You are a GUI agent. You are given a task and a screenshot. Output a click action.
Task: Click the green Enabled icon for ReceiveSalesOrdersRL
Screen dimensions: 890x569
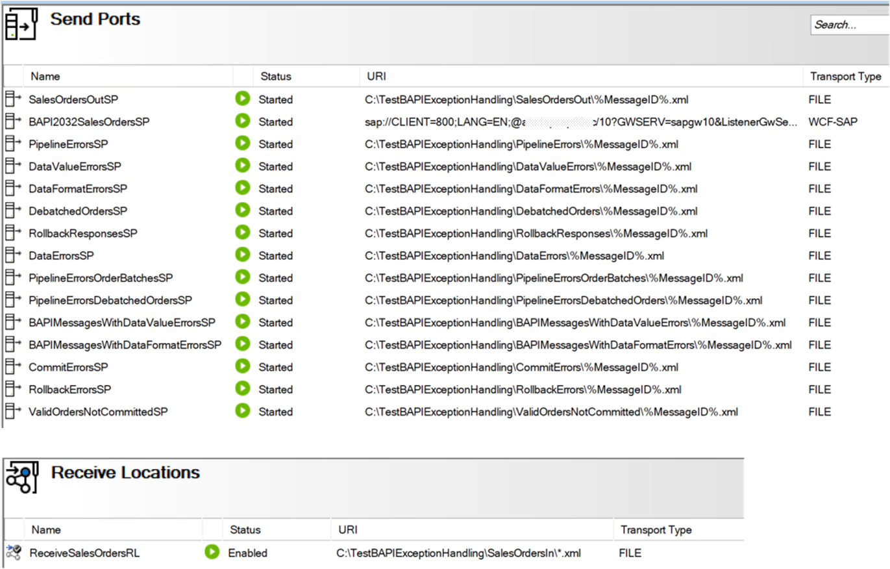pos(212,552)
